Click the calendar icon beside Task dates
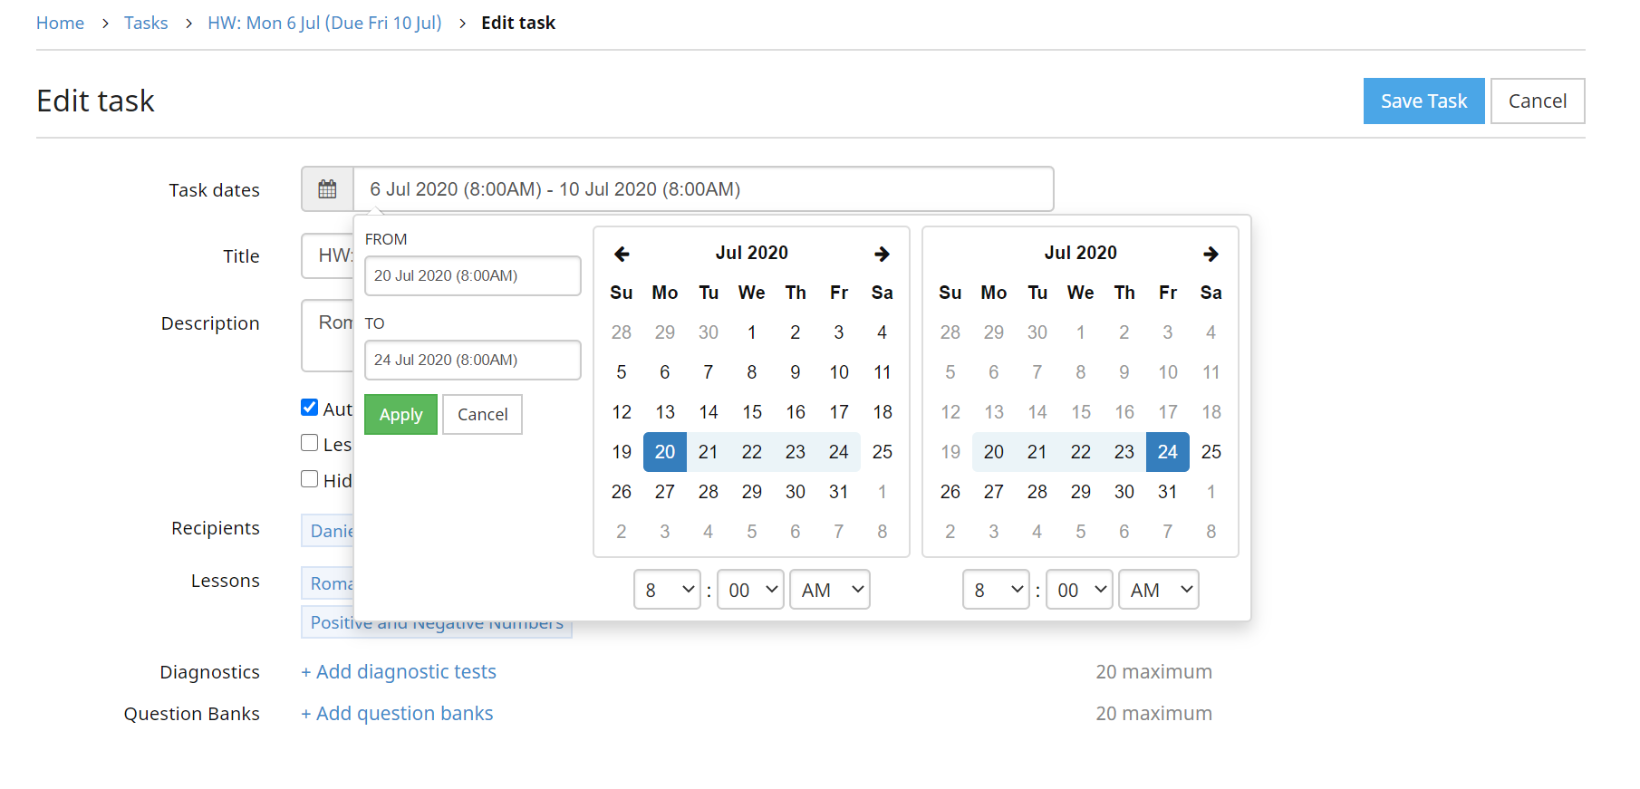Image resolution: width=1640 pixels, height=789 pixels. tap(327, 189)
